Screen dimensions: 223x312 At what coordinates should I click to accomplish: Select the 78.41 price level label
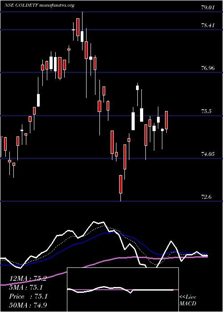tap(208, 25)
